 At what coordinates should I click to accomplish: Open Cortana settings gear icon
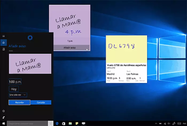3,111
